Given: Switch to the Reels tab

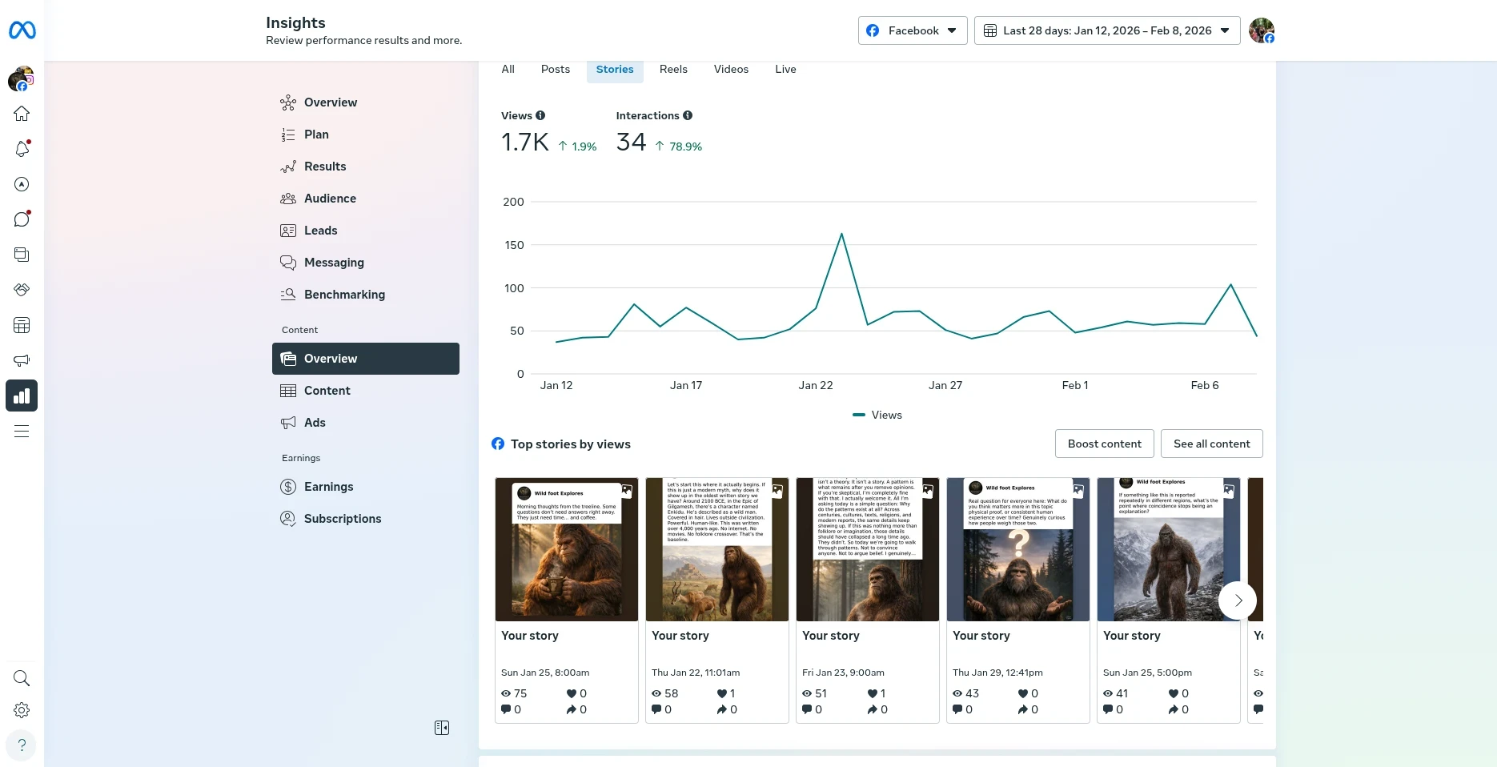Looking at the screenshot, I should (x=673, y=70).
